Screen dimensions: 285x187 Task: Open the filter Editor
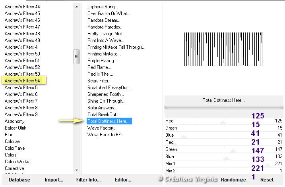coord(123,179)
